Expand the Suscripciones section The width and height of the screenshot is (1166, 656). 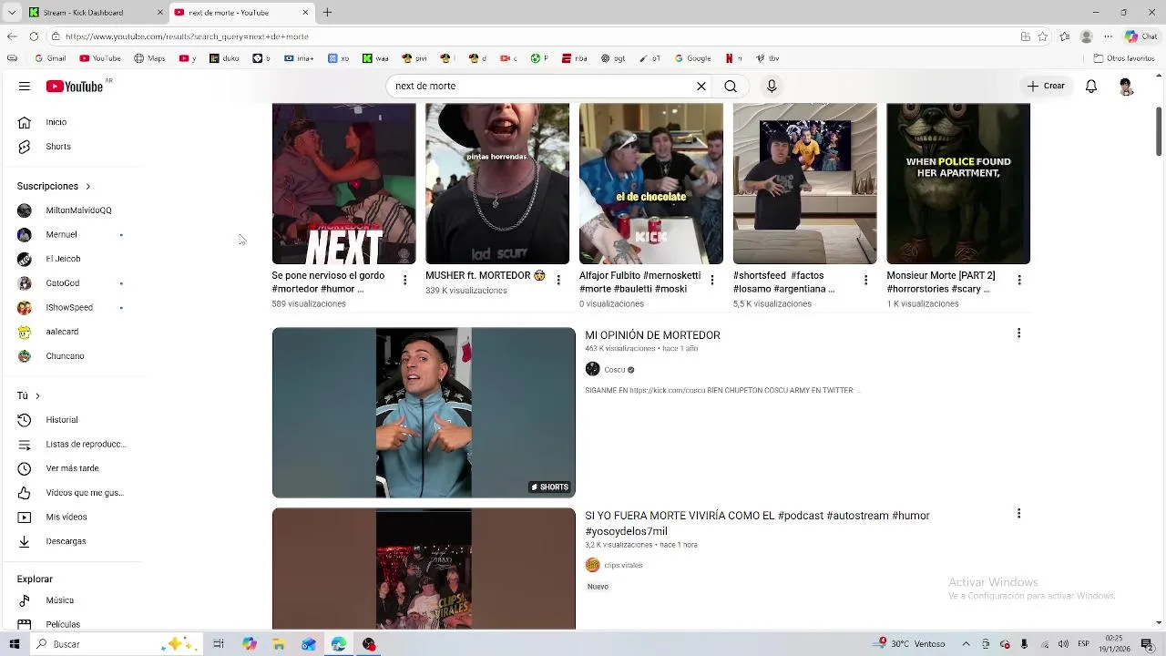tap(54, 186)
